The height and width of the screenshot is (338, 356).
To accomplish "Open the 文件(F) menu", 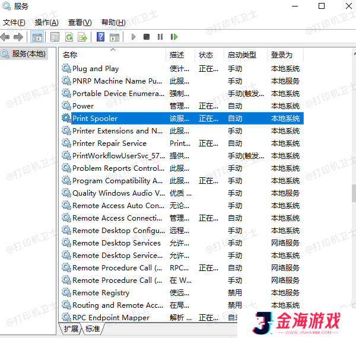I will 14,23.
